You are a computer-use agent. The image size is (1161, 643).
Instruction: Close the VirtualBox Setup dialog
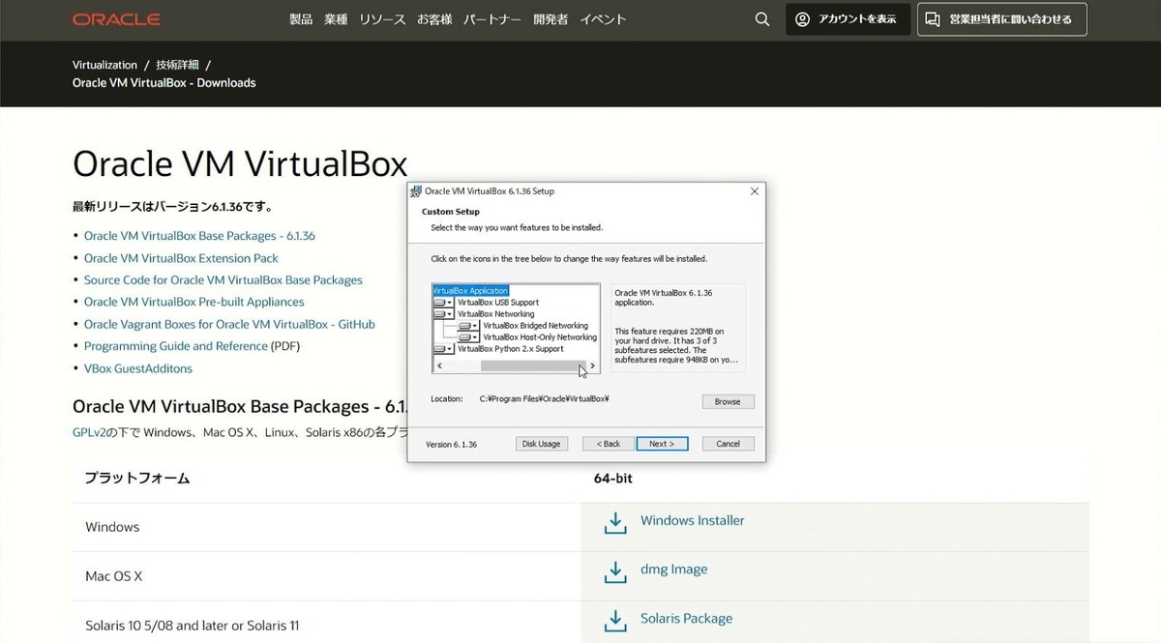point(755,191)
